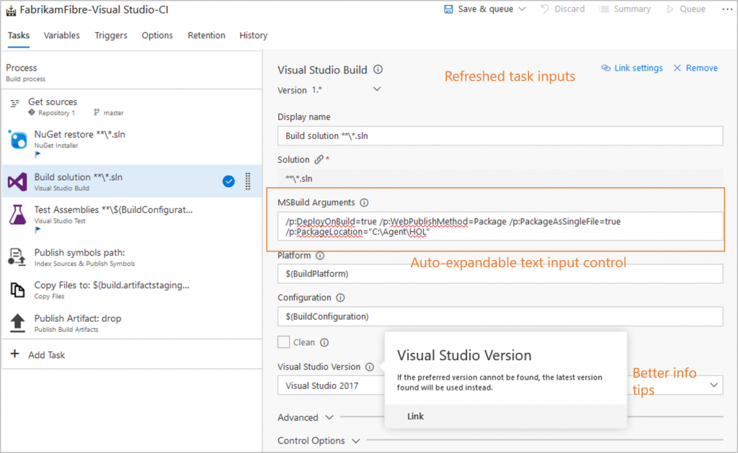Click the Add Task label
The width and height of the screenshot is (738, 453).
click(46, 355)
